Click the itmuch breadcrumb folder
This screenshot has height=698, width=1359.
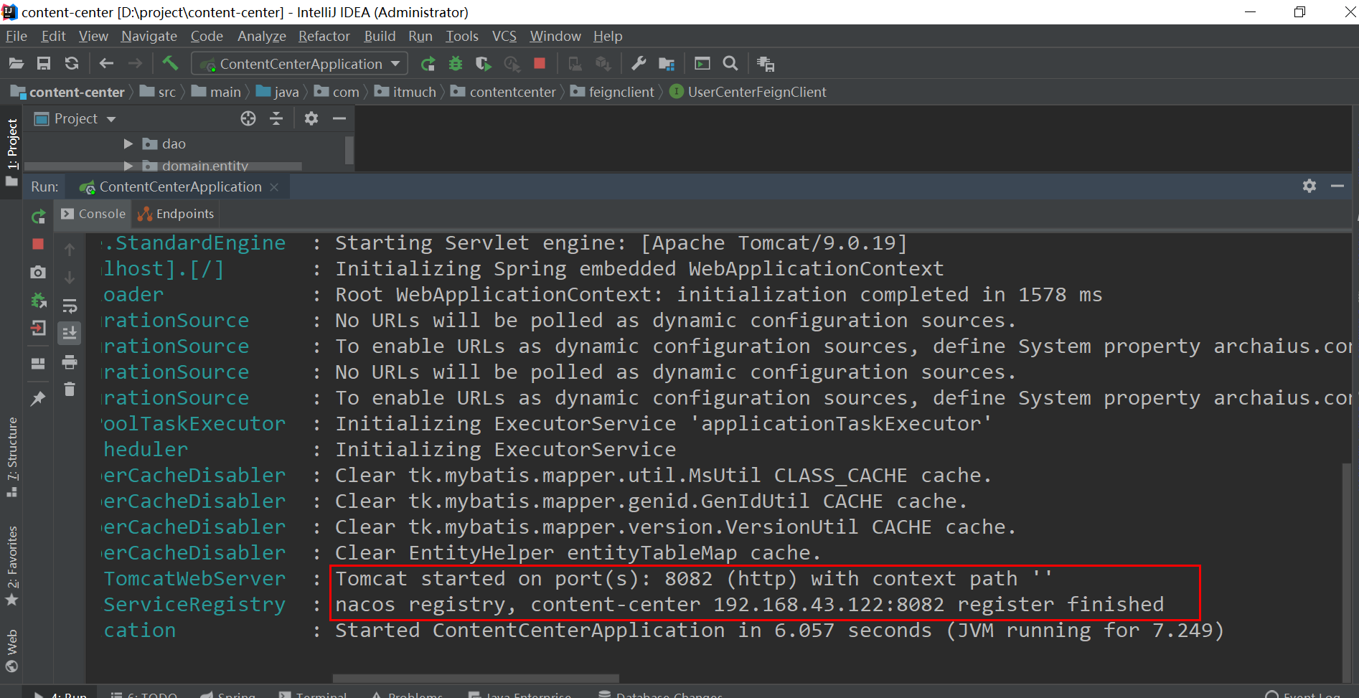(x=405, y=92)
